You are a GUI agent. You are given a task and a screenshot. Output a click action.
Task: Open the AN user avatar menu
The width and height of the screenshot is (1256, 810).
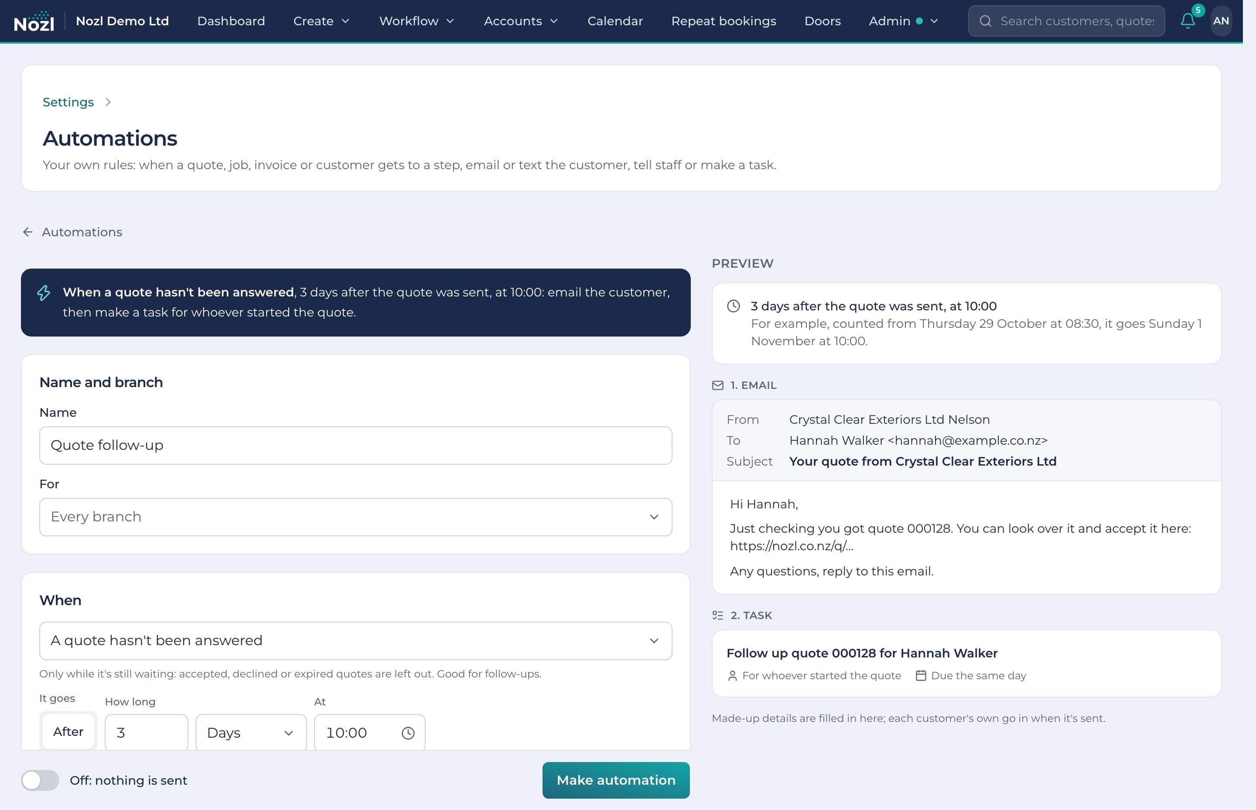point(1221,21)
